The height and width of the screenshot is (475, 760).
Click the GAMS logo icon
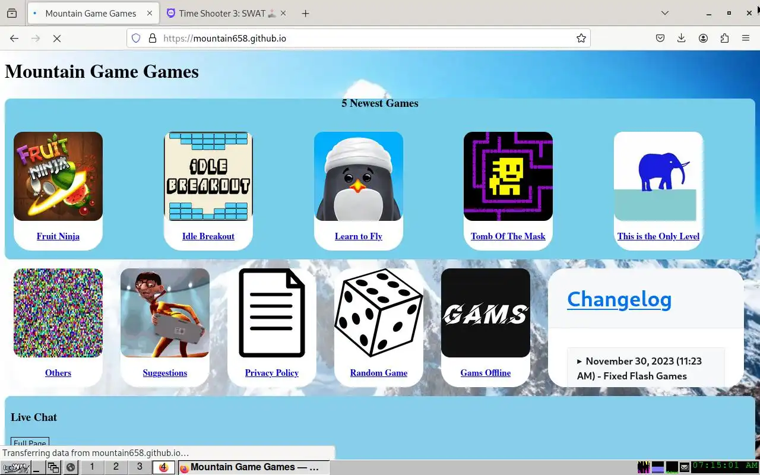486,313
